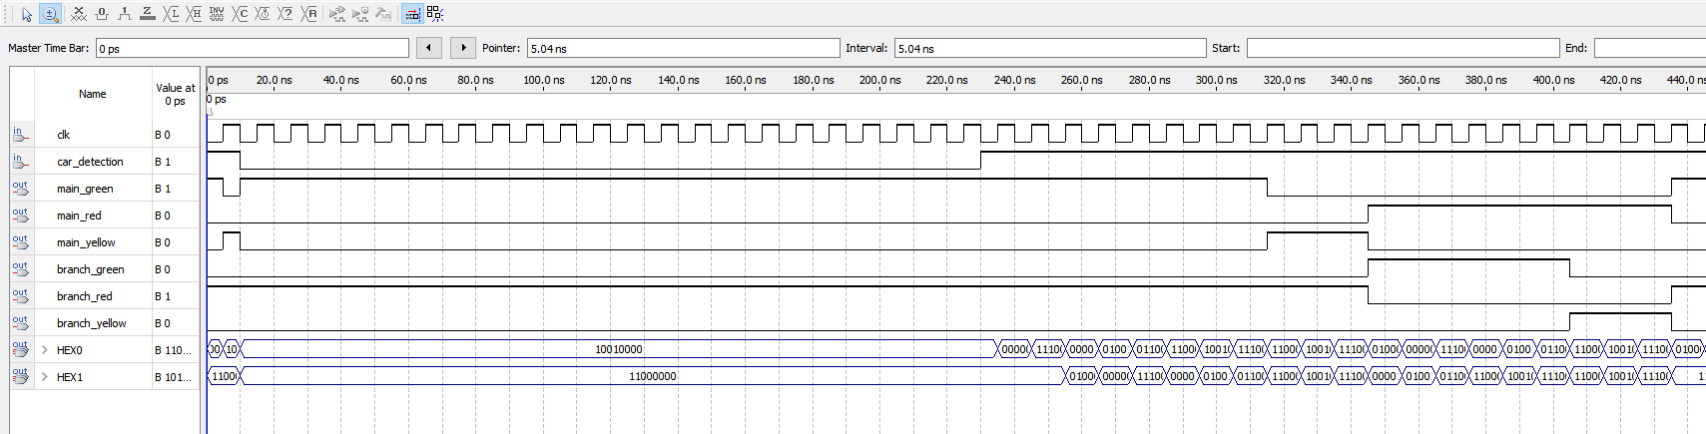
Task: Toggle Snap to Grid button
Action: [x=434, y=14]
